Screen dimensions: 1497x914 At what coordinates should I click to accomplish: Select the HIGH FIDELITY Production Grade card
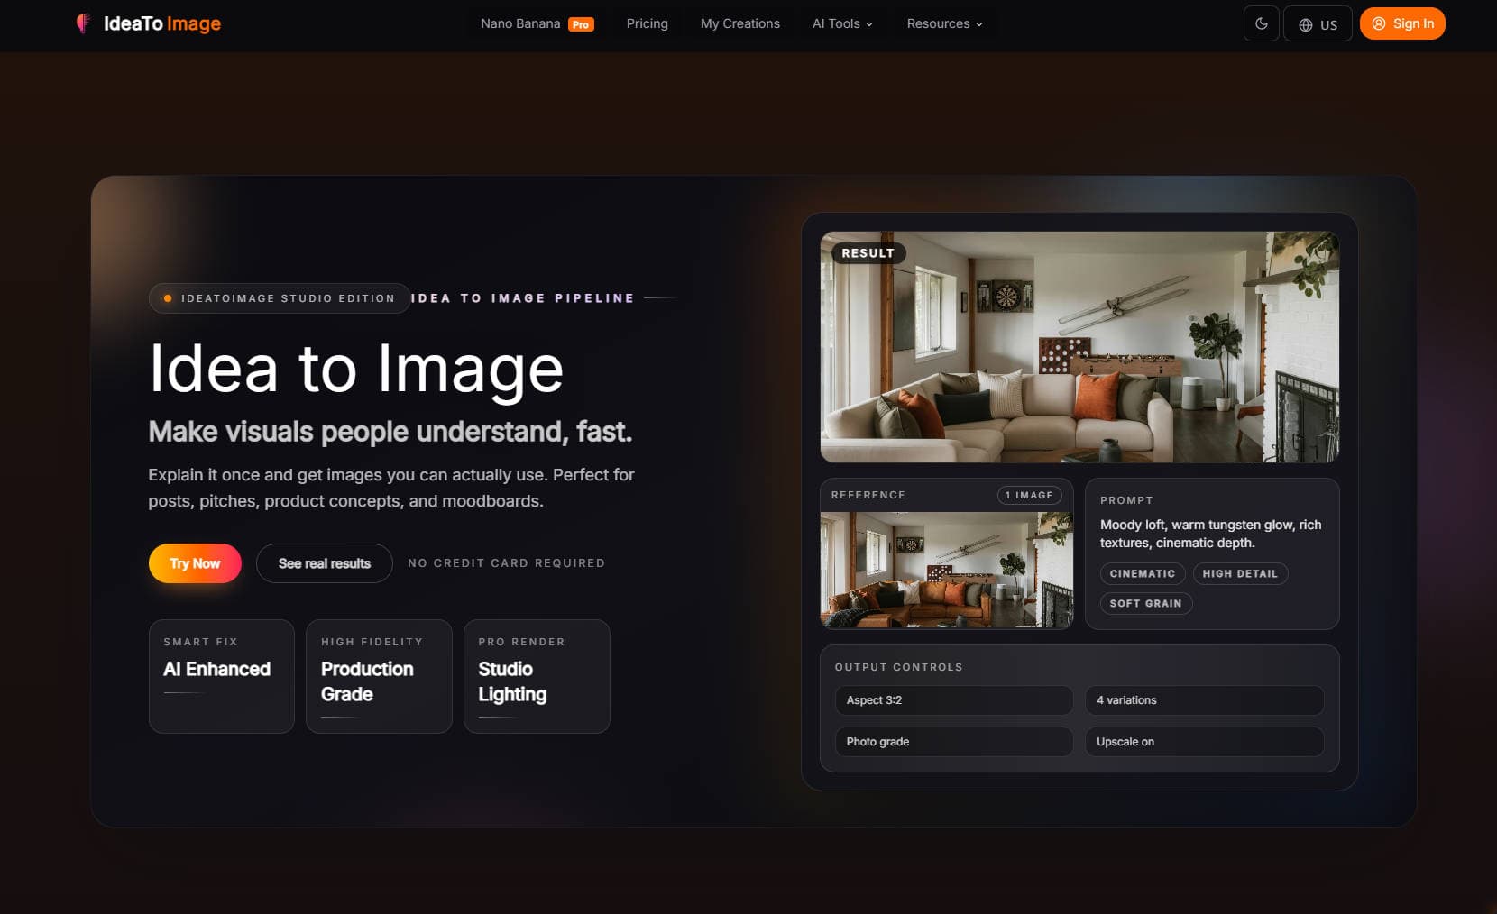pyautogui.click(x=379, y=676)
